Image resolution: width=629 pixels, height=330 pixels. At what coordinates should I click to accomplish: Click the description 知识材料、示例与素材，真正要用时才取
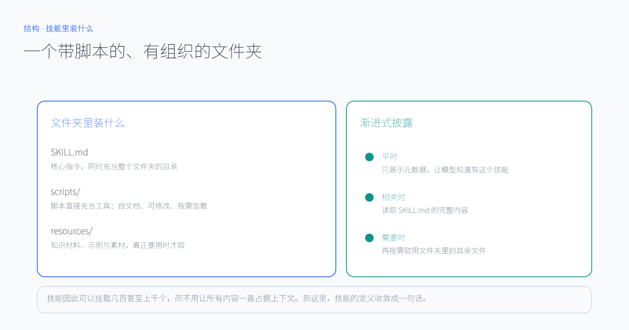tap(118, 245)
